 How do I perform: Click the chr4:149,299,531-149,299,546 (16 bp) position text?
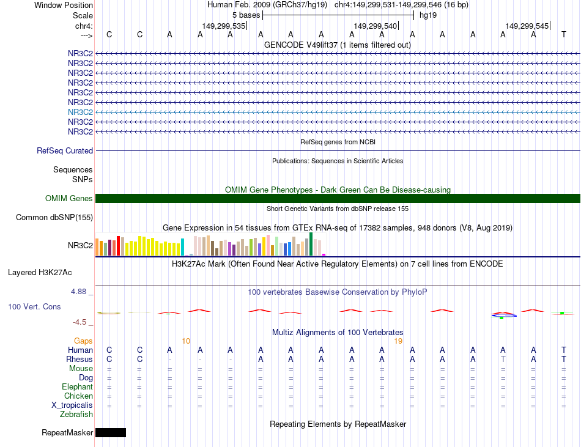pos(401,5)
